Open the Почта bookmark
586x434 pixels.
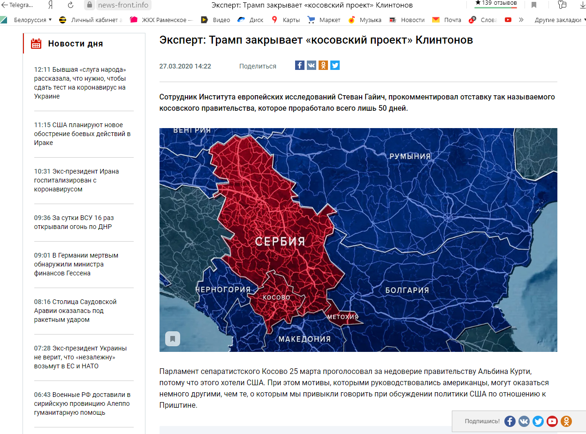pyautogui.click(x=447, y=20)
